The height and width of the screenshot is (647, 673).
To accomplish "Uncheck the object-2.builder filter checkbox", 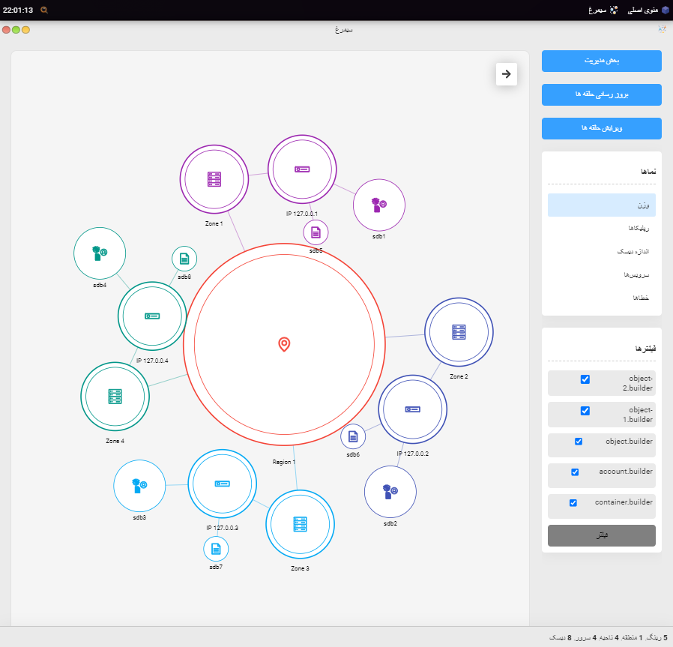I will 585,379.
